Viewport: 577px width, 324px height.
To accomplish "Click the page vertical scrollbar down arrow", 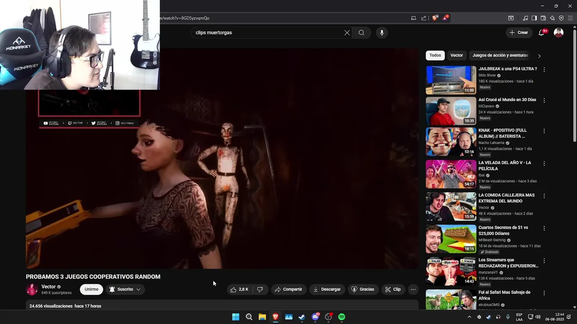I will tap(574, 307).
